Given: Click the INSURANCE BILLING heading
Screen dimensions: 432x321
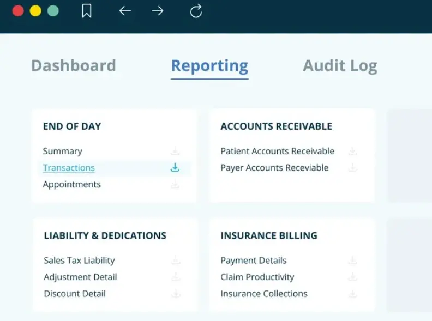Looking at the screenshot, I should (x=269, y=235).
